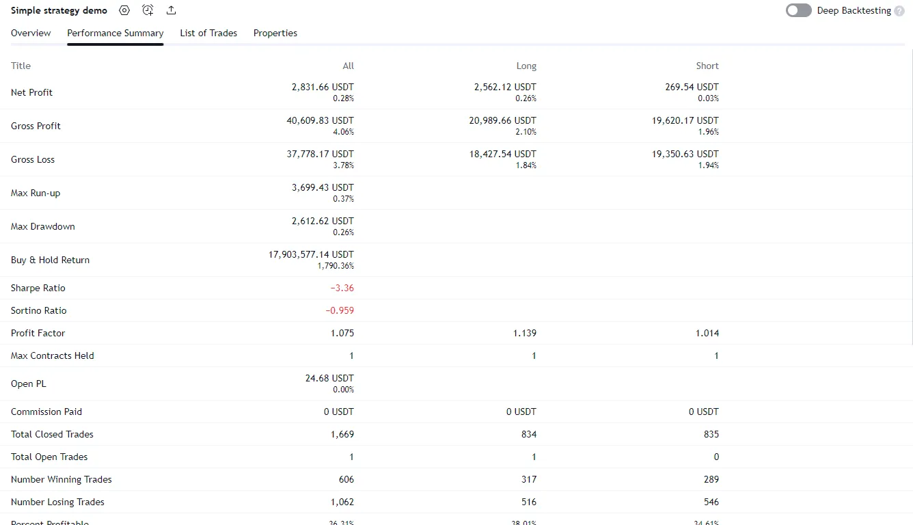Click the Long column header
This screenshot has width=913, height=525.
(x=526, y=66)
